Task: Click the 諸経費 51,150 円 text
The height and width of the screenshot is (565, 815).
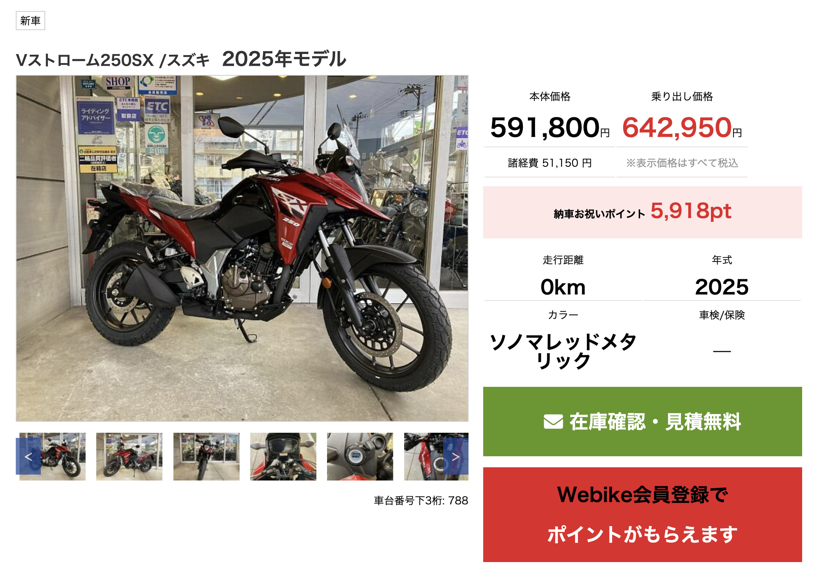Action: coord(550,163)
